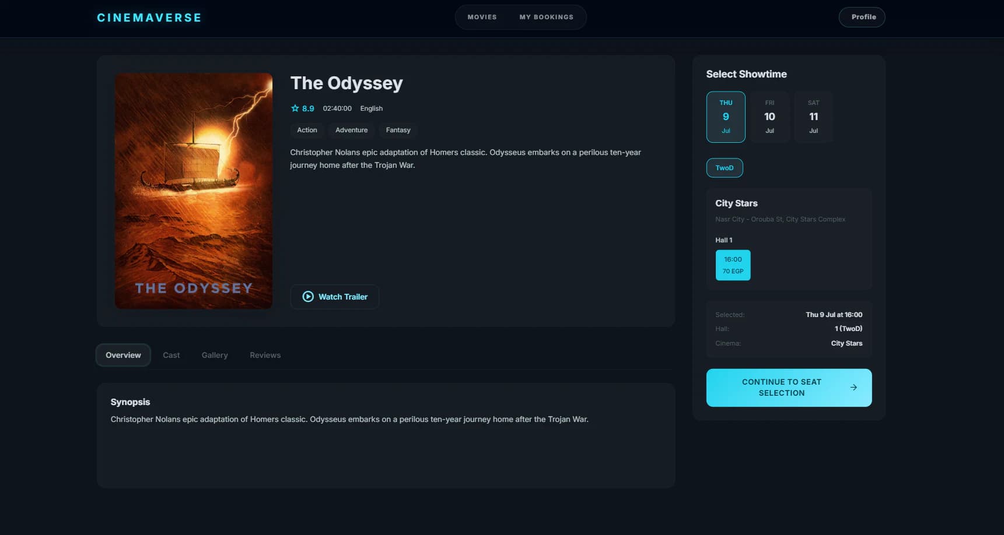
Task: Switch to the Cast tab
Action: coord(171,355)
